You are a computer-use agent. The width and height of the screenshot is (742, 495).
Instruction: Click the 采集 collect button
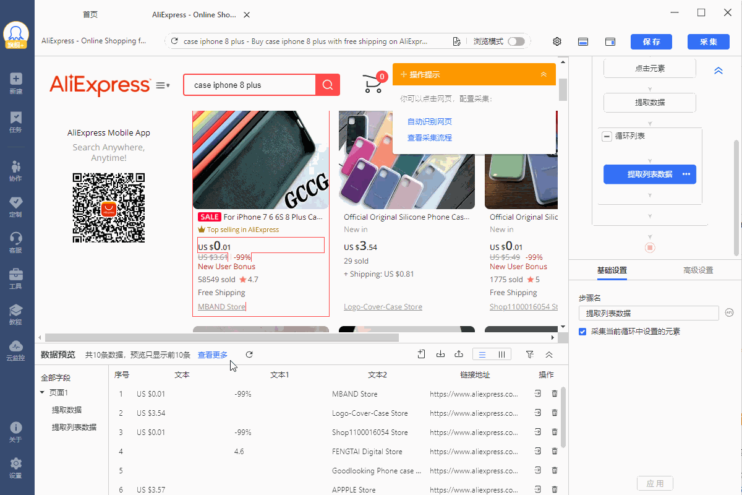click(708, 41)
